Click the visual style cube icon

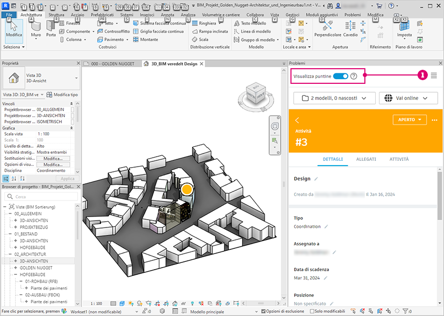[x=122, y=304]
